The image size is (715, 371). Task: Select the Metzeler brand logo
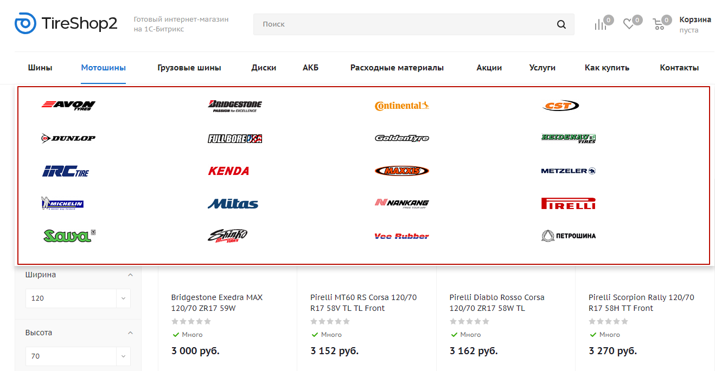(569, 171)
